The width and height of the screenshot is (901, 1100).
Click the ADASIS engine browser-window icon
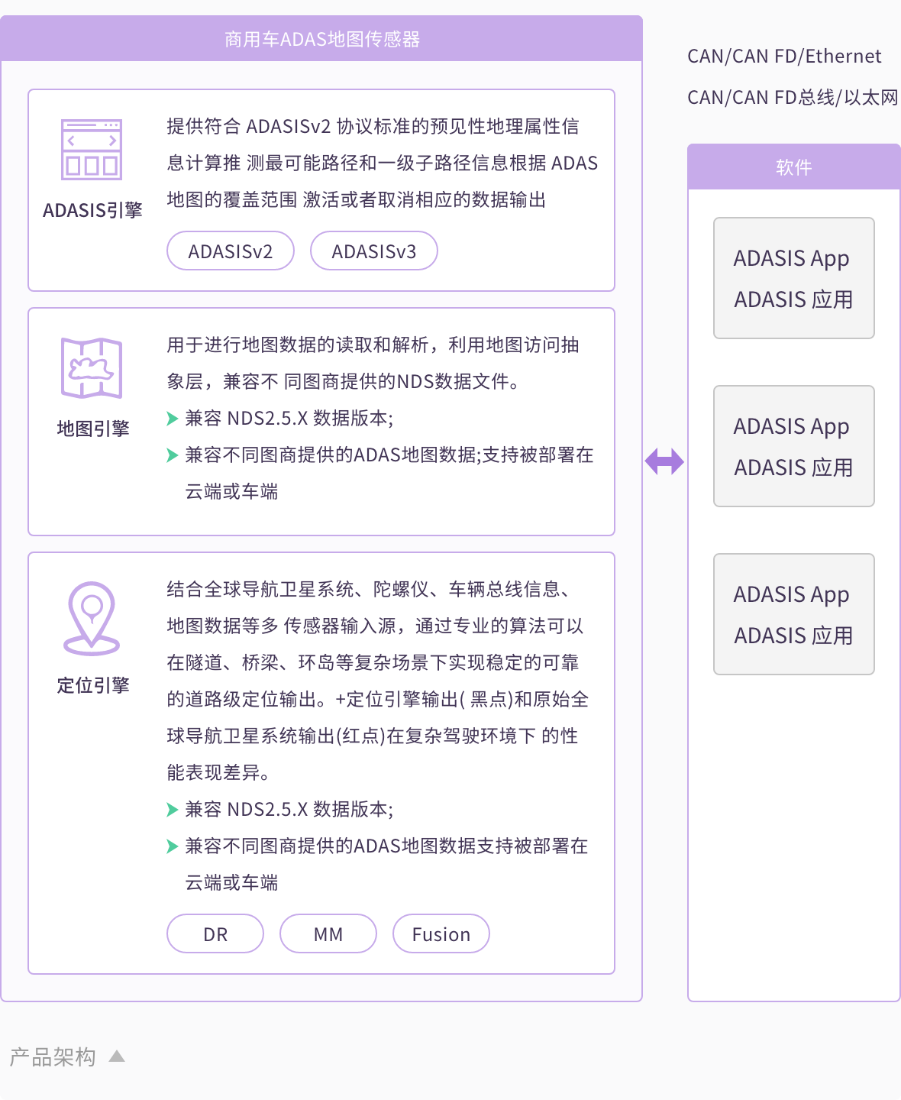92,149
